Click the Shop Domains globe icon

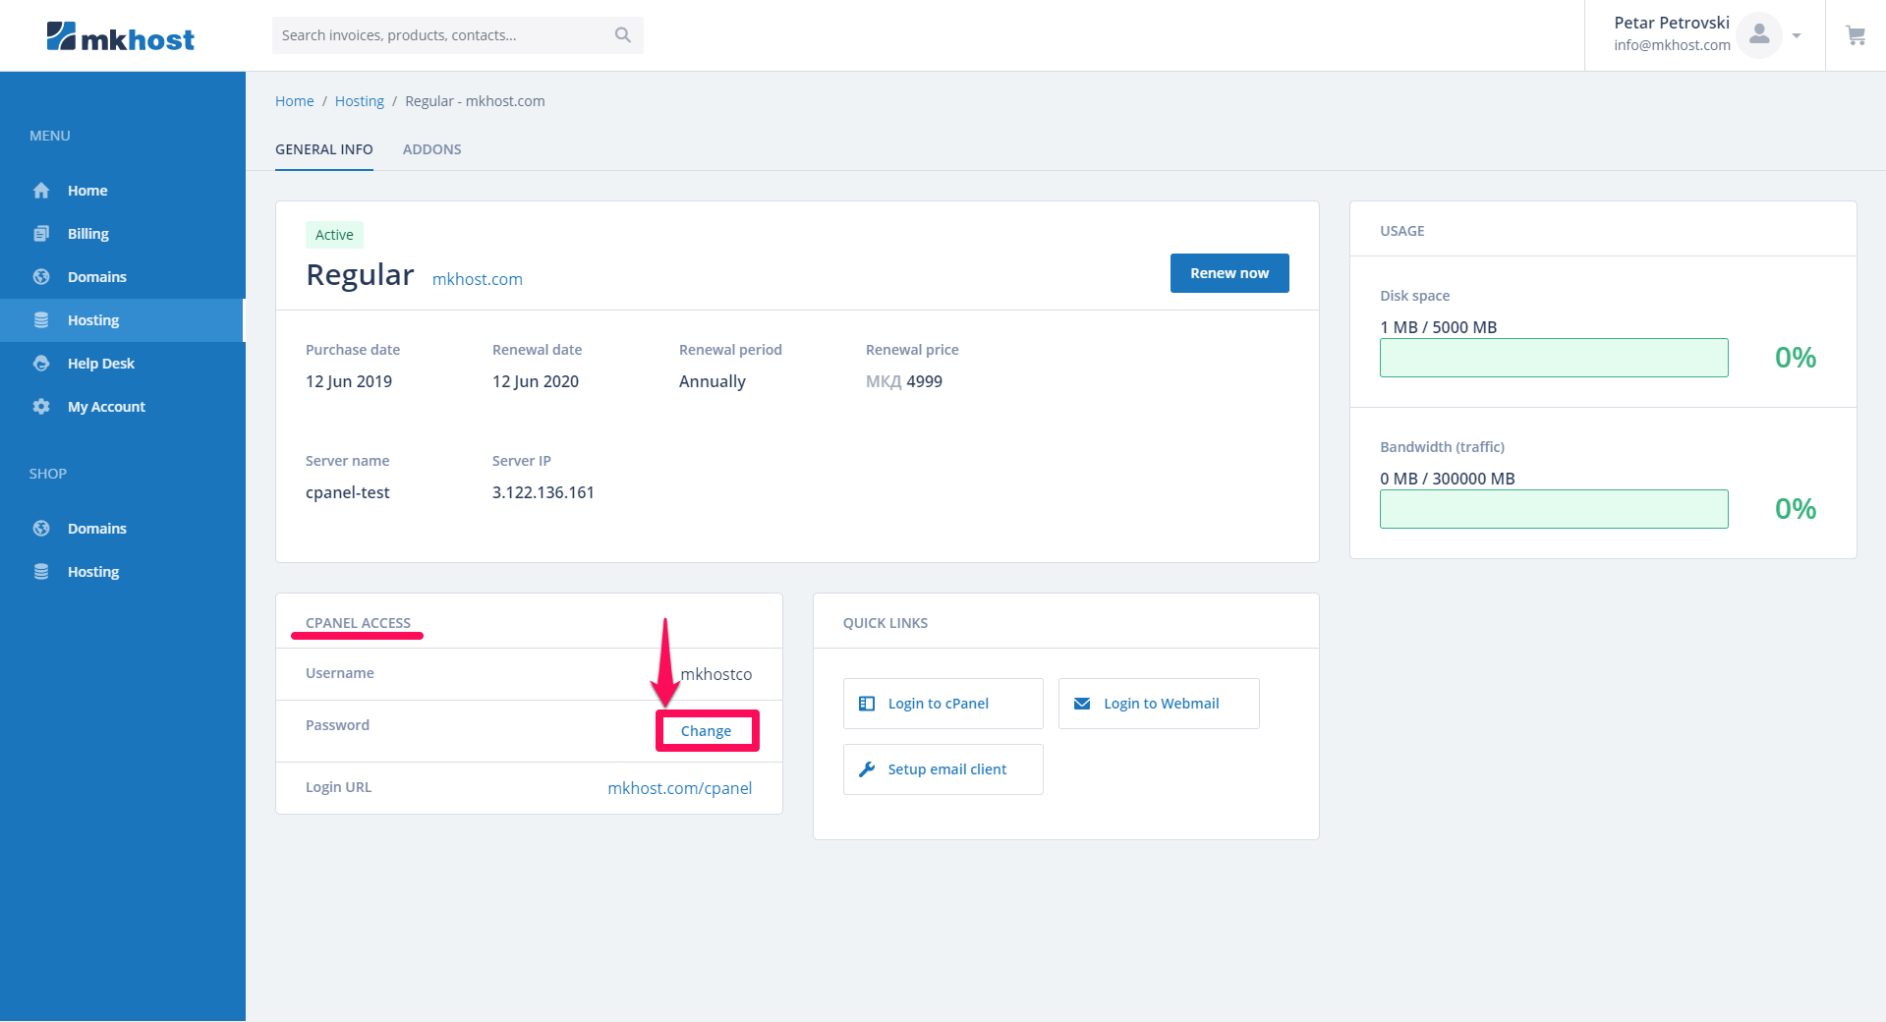point(41,529)
